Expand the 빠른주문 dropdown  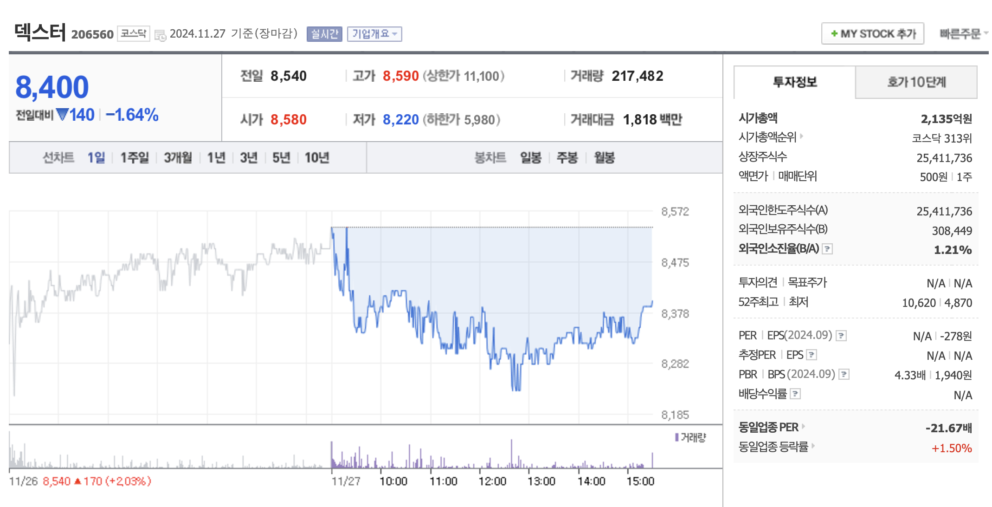coord(963,34)
